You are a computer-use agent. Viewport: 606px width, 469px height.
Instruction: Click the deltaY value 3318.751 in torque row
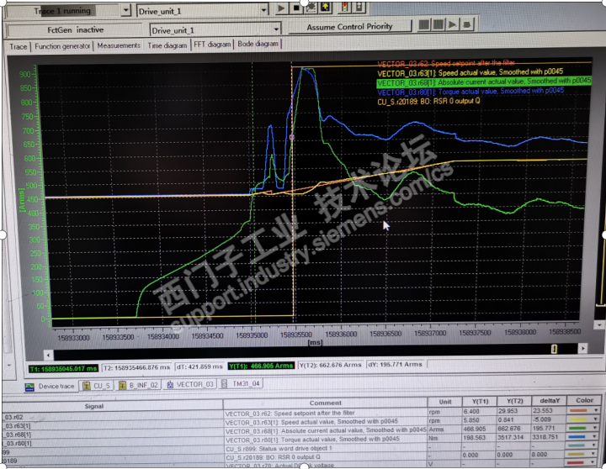click(546, 437)
